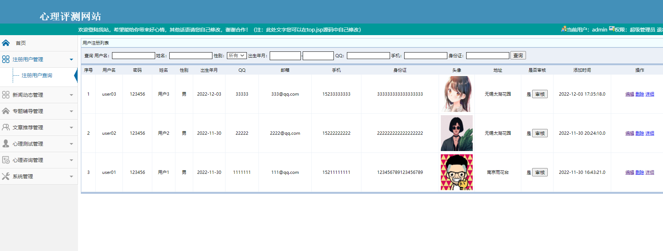Click 编辑 link for user03

pos(630,94)
